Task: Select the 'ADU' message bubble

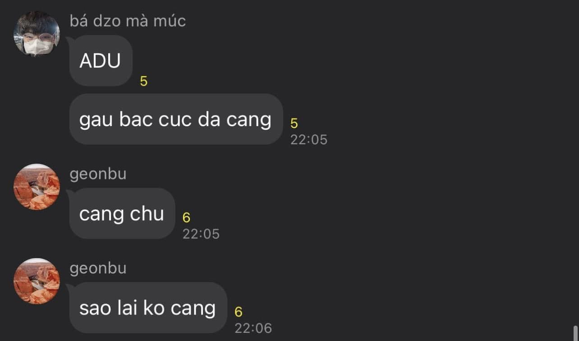Action: tap(101, 60)
